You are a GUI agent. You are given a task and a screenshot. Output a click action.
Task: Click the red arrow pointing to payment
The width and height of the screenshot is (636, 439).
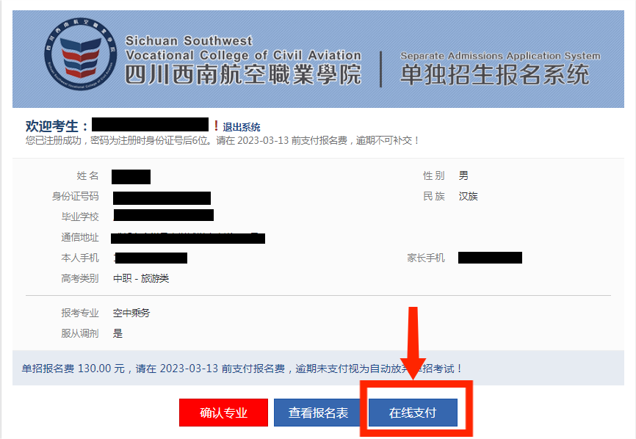point(413,343)
